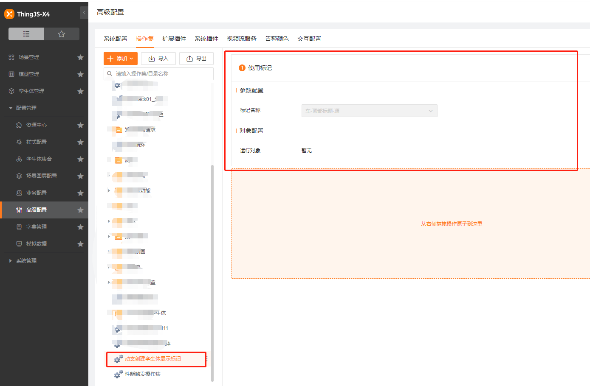Open 场景图层配置 in the sidebar
590x386 pixels.
(42, 176)
